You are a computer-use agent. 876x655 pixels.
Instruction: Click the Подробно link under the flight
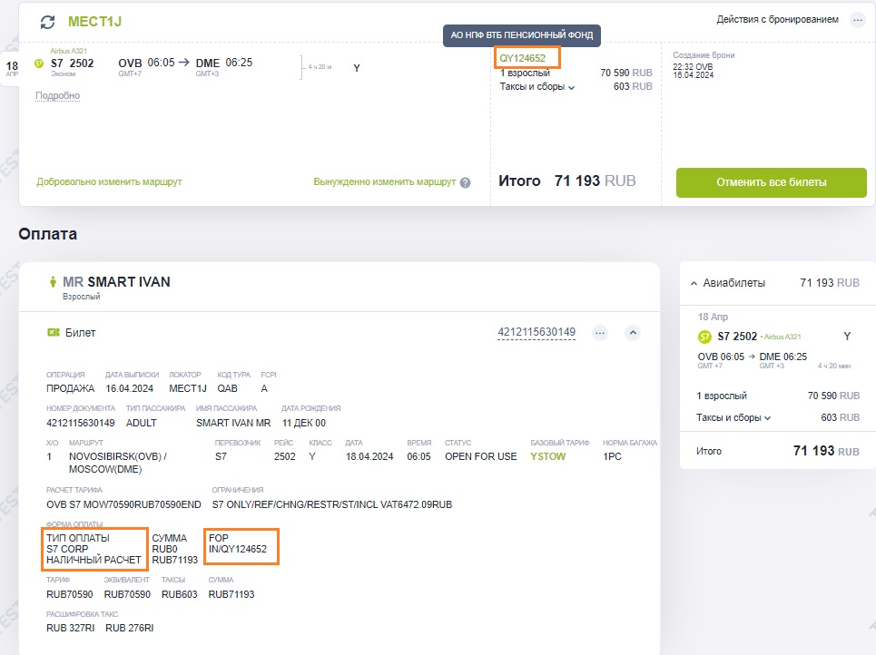57,95
